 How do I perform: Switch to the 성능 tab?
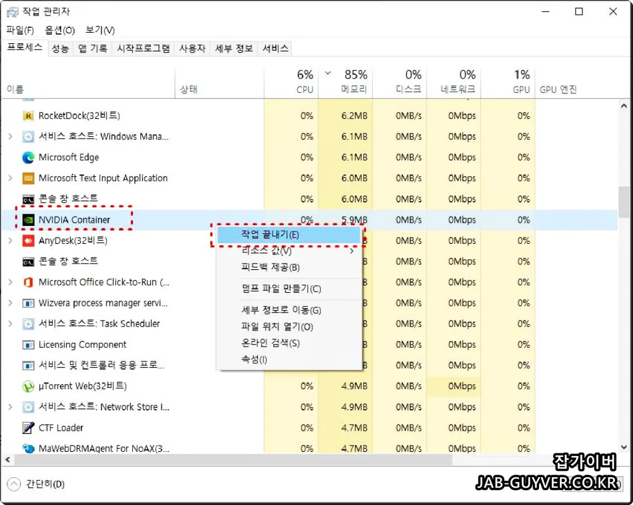(x=60, y=48)
